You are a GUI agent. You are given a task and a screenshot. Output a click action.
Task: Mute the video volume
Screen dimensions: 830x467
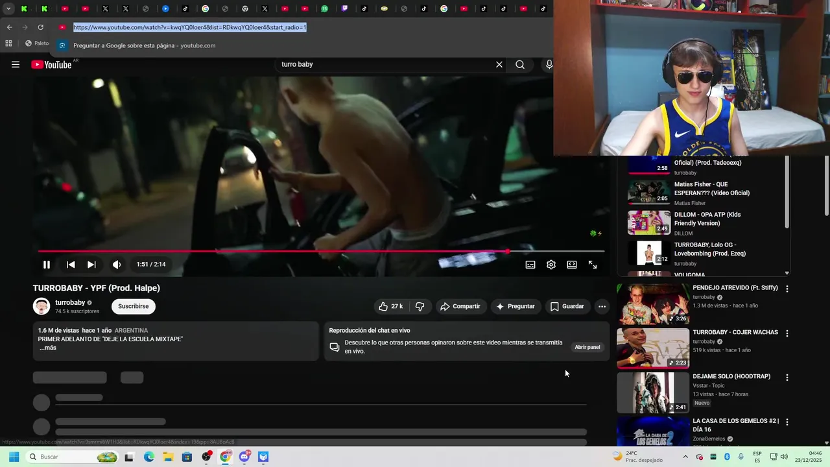(117, 265)
